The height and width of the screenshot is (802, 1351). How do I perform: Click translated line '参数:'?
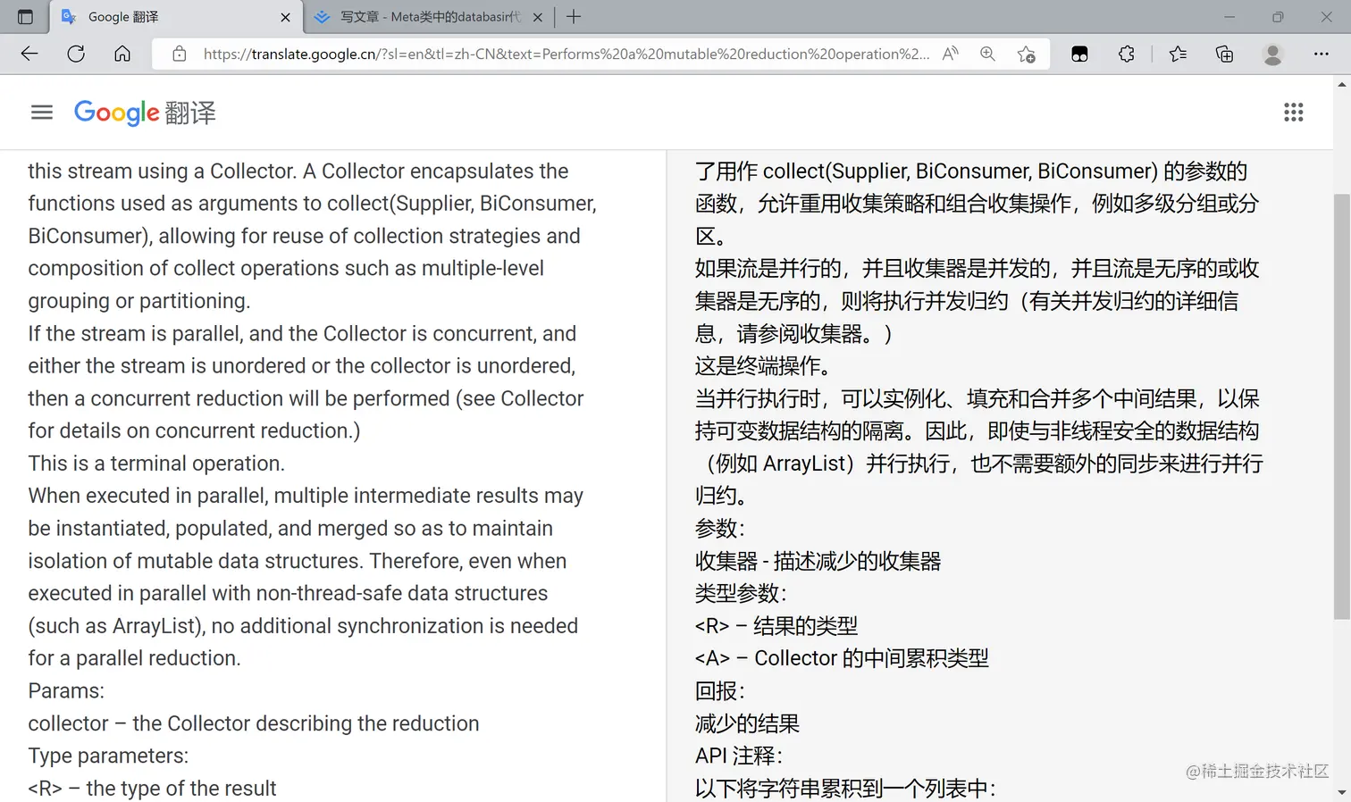pos(720,529)
